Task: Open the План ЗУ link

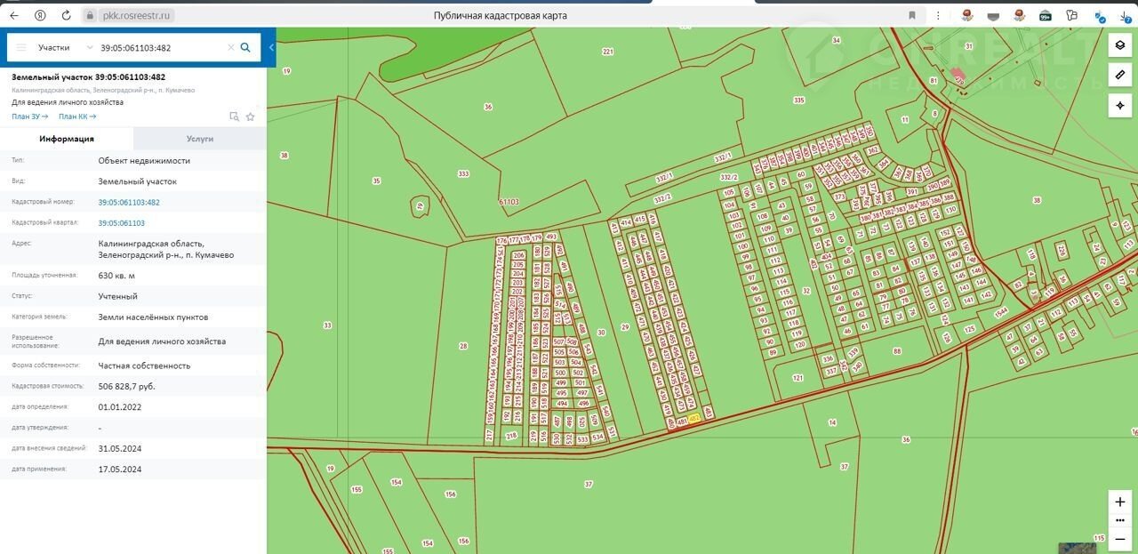Action: [30, 116]
